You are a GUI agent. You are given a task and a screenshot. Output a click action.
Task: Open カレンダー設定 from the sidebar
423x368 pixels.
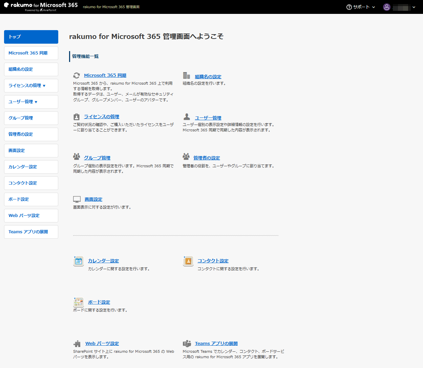point(31,167)
